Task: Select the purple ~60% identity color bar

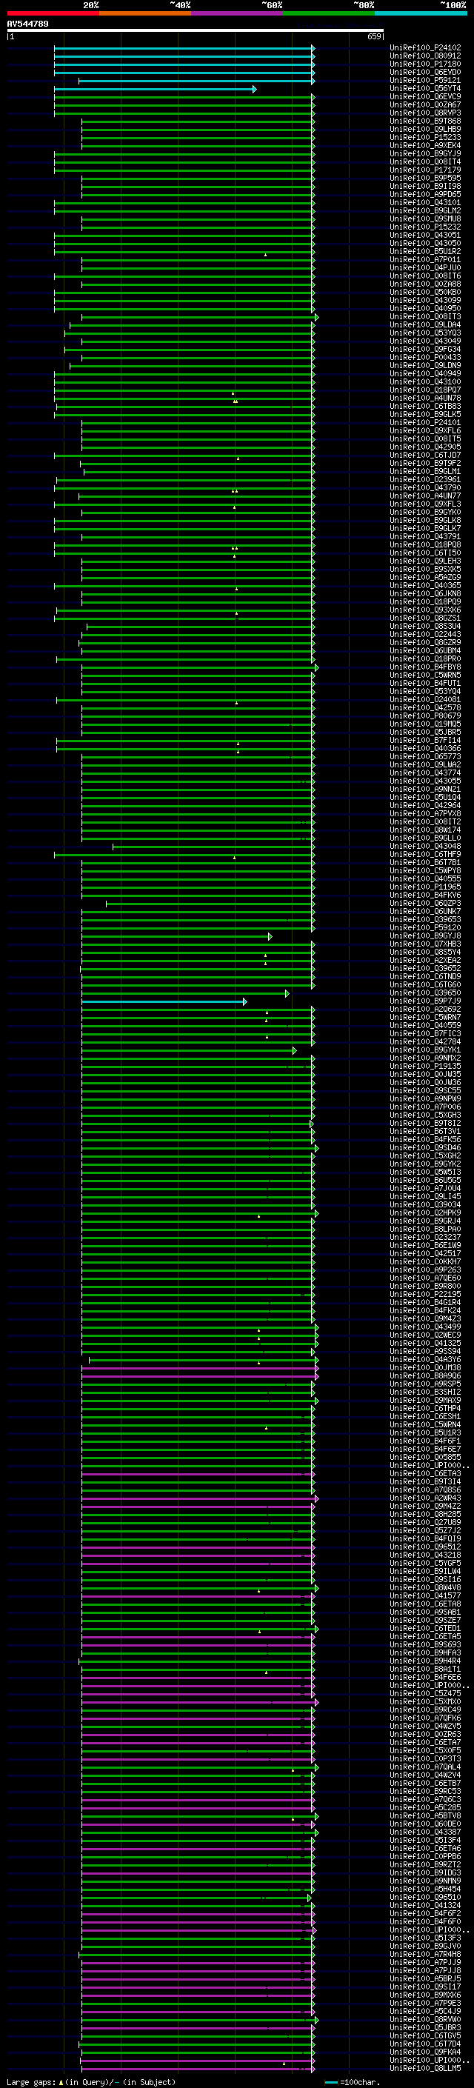Action: 238,13
